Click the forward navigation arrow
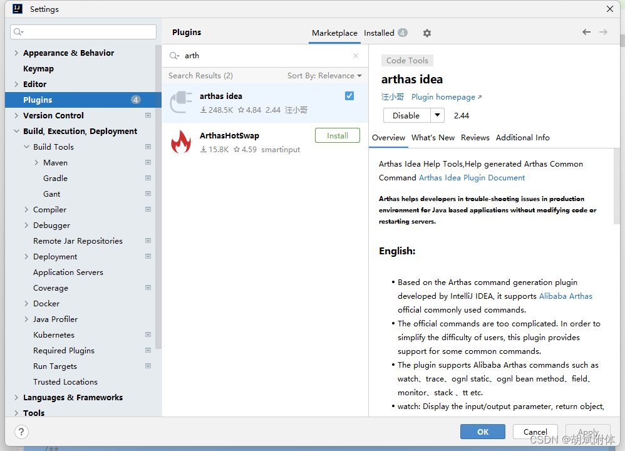 (x=604, y=32)
